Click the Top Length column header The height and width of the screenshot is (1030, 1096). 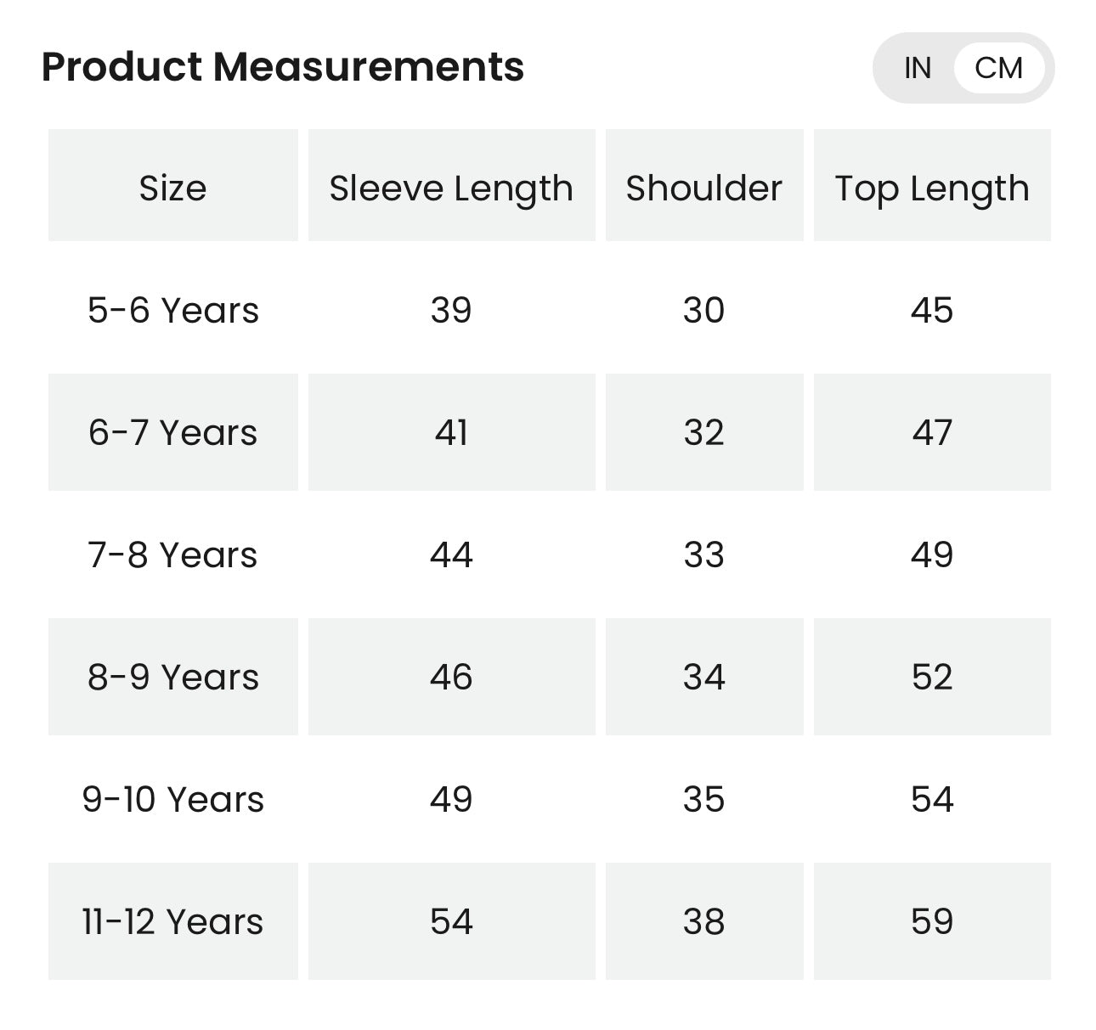pos(932,188)
